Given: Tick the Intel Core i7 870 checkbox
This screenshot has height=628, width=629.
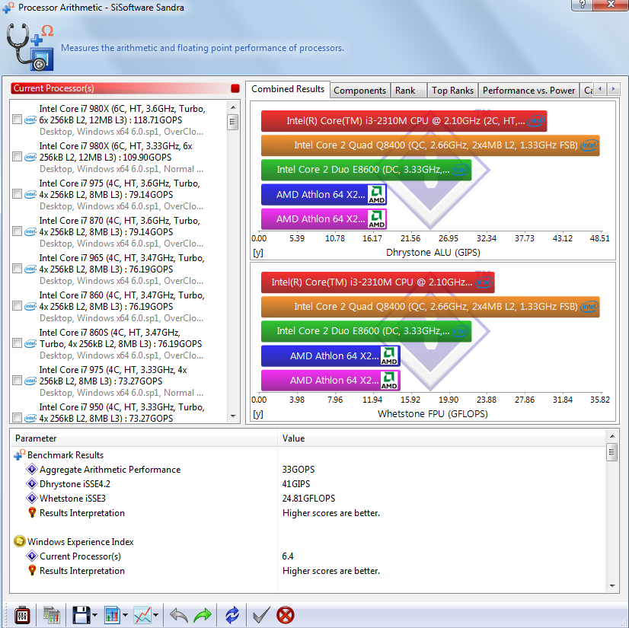Looking at the screenshot, I should [x=17, y=231].
